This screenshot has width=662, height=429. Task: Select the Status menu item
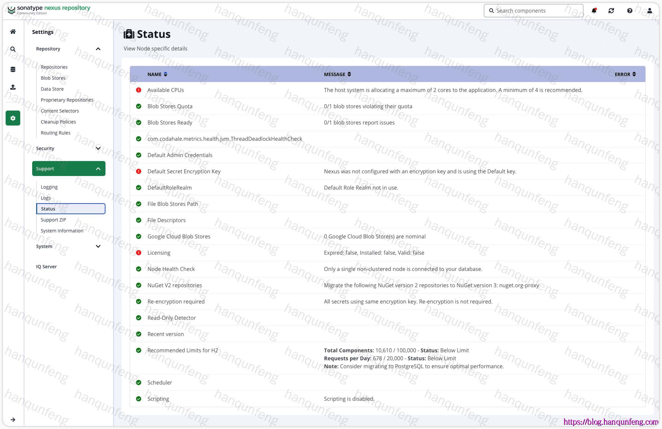71,209
